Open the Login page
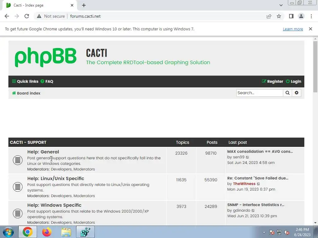318x238 pixels. [293, 82]
